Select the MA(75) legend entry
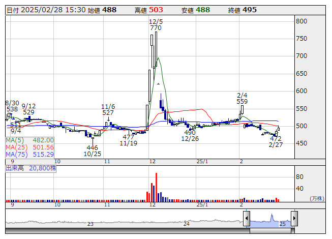Image resolution: width=332 pixels, height=239 pixels. point(30,154)
